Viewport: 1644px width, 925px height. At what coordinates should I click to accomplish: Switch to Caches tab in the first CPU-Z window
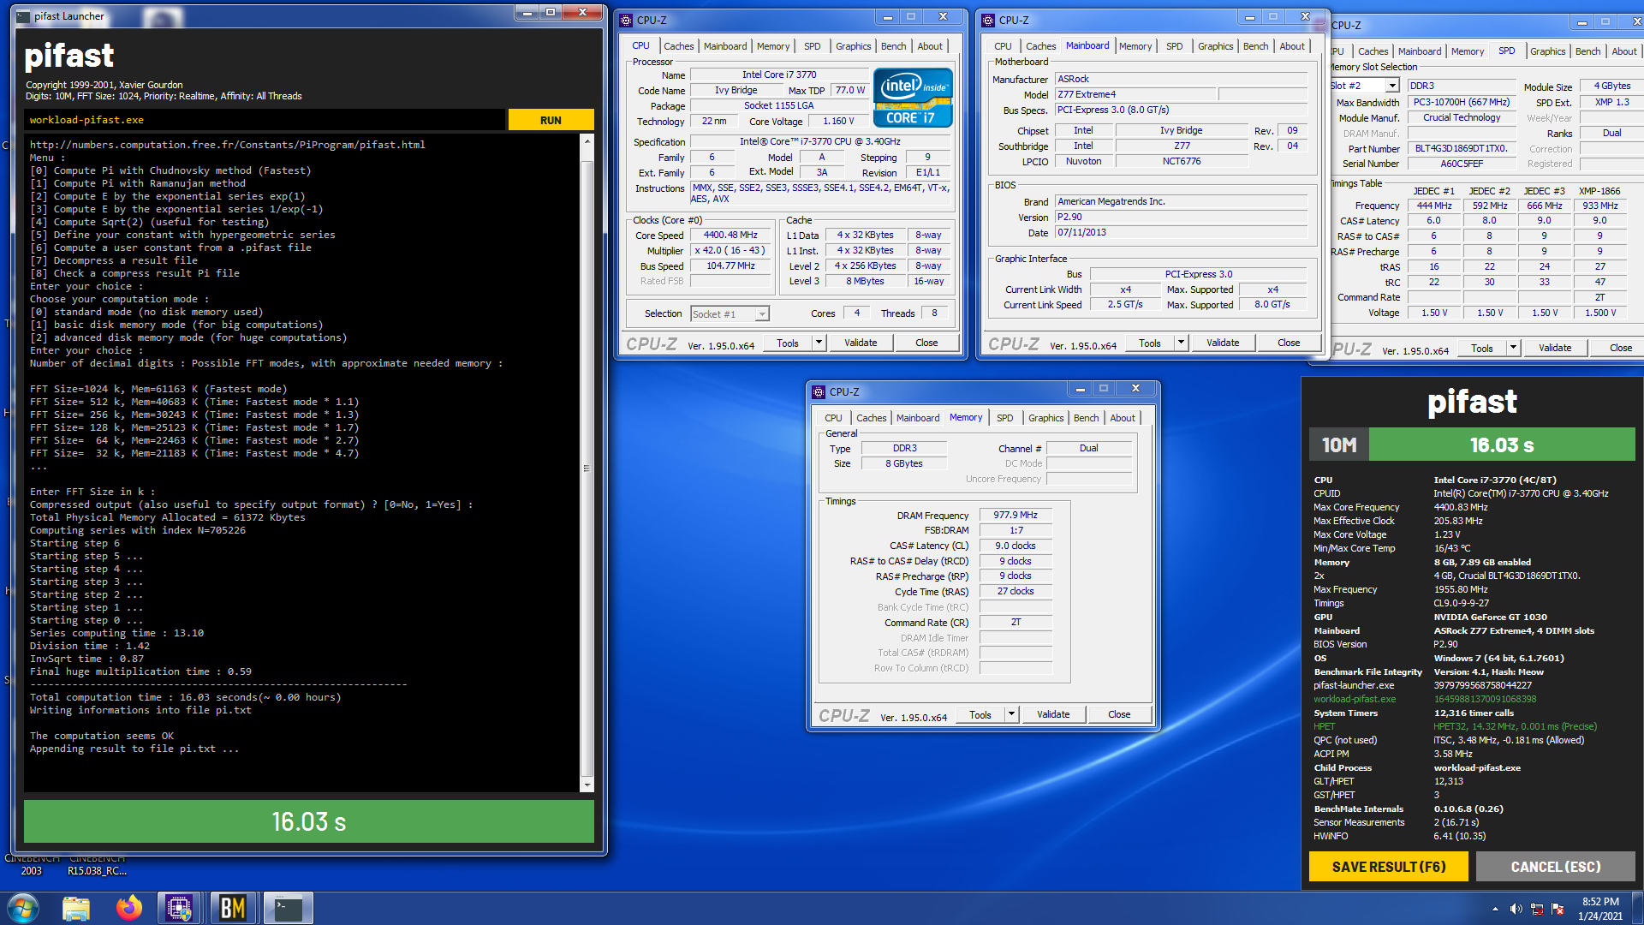pos(678,46)
